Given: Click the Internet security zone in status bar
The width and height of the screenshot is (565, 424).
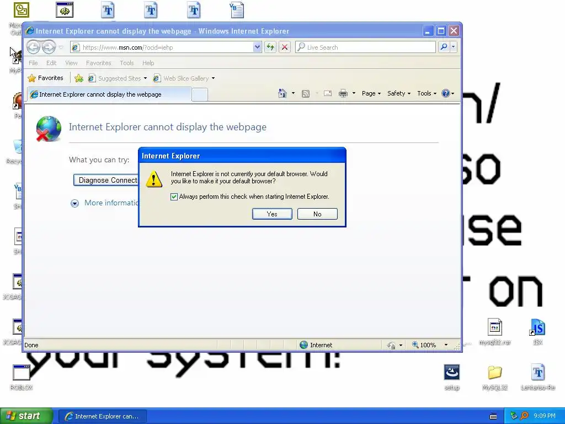Looking at the screenshot, I should (316, 345).
